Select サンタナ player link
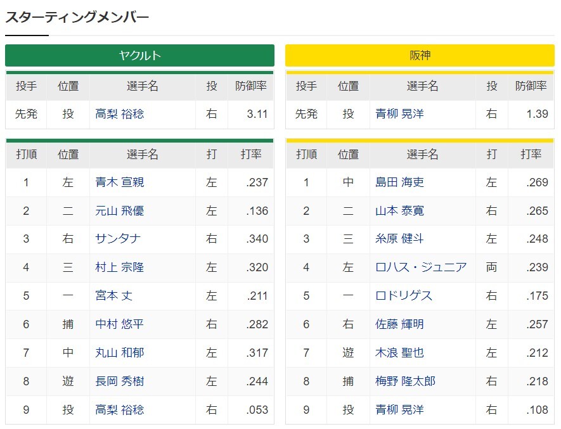The width and height of the screenshot is (561, 429). (118, 239)
